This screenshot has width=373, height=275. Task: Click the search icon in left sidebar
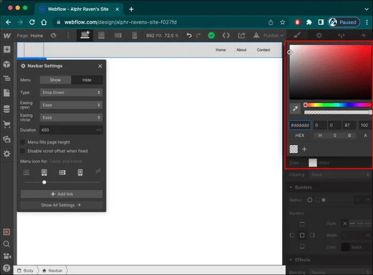click(x=6, y=244)
